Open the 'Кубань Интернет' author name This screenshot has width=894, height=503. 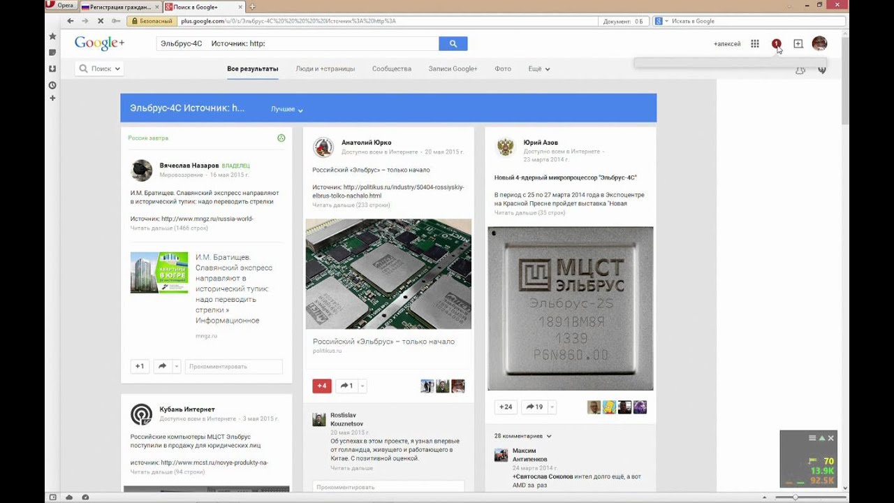[x=187, y=409]
